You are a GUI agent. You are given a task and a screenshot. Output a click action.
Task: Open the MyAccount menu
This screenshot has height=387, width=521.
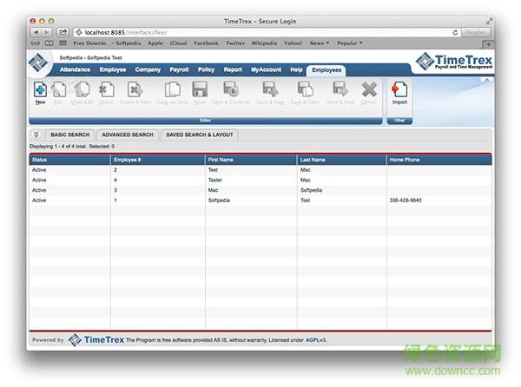click(x=267, y=69)
